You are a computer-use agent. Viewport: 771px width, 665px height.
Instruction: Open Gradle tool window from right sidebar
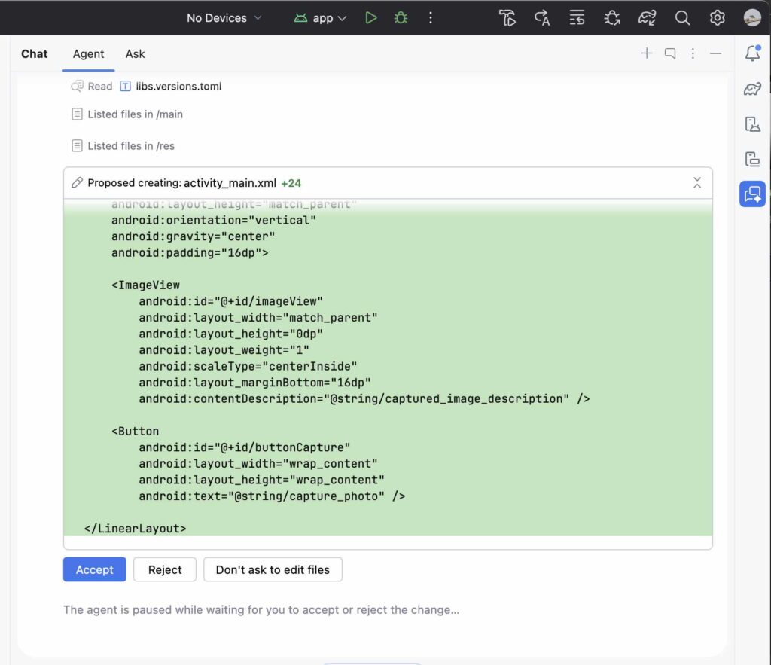752,90
